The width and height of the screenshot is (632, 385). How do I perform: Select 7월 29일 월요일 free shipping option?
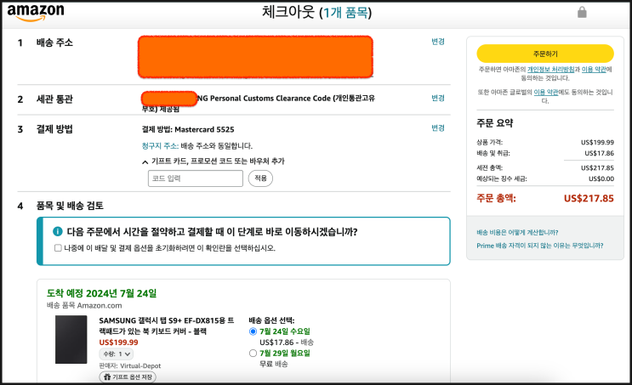(253, 354)
